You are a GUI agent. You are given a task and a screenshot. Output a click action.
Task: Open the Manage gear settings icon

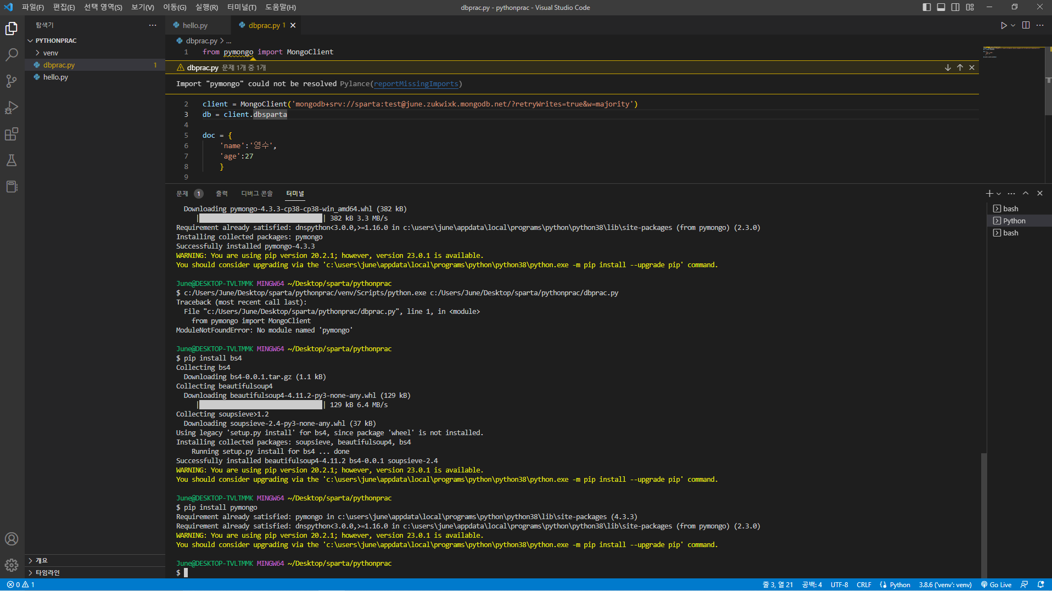(12, 565)
